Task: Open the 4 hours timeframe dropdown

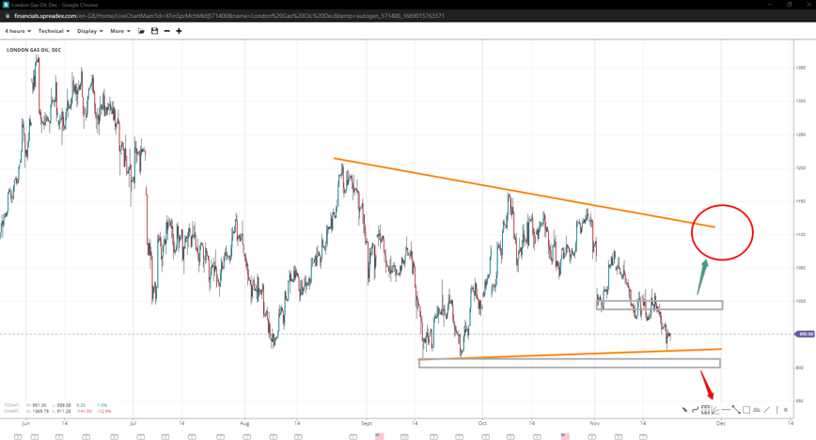Action: click(x=17, y=31)
